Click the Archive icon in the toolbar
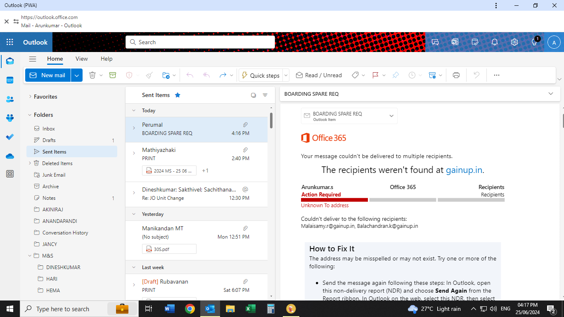This screenshot has width=564, height=317. (x=113, y=75)
